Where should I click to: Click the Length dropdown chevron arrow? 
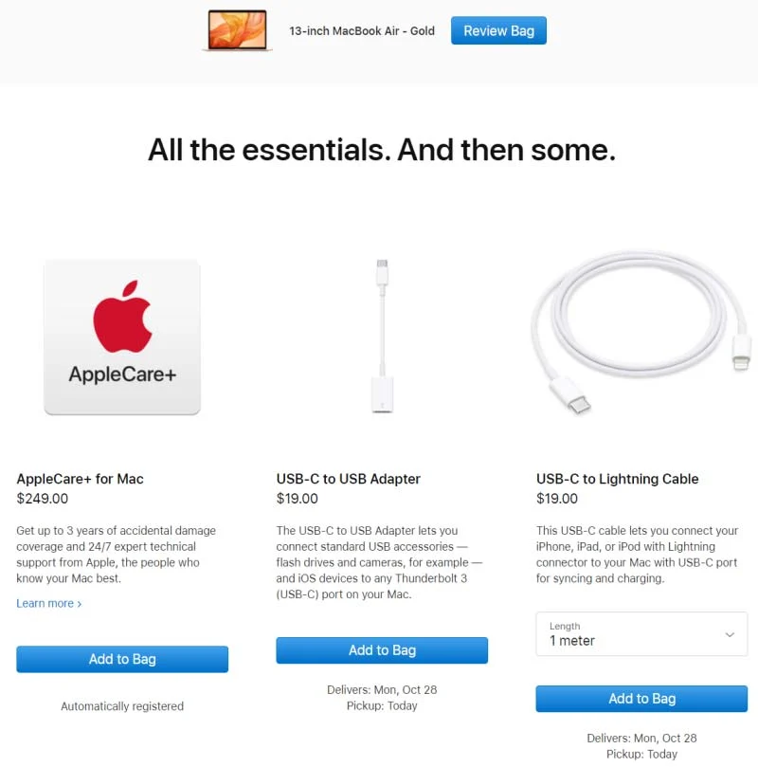click(x=730, y=634)
